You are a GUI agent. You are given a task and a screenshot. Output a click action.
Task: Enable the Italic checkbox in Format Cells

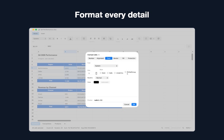click(x=108, y=73)
